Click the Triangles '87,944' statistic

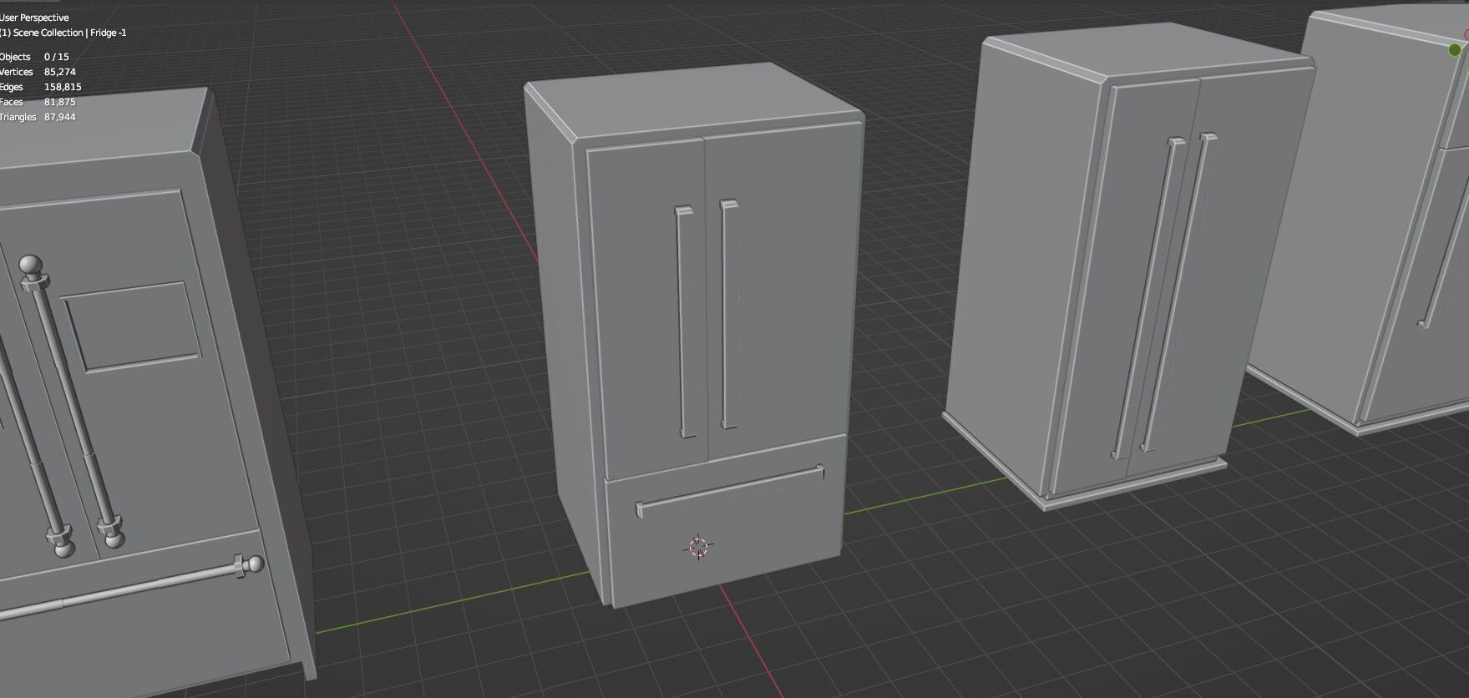[60, 117]
